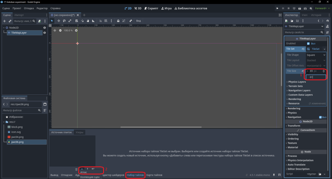Choose Атлас from the add-source menu
Image resolution: width=332 pixels, height=179 pixels.
[x=84, y=172]
